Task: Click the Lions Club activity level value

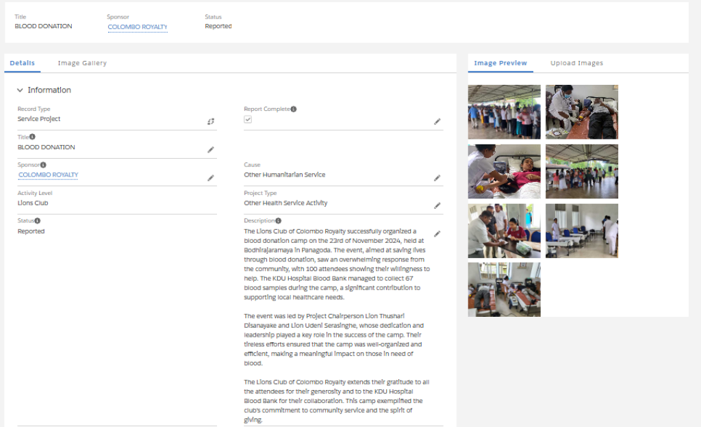Action: point(33,203)
